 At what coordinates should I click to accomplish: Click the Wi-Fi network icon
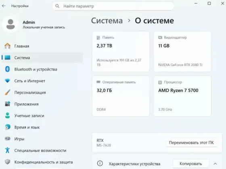[7, 81]
